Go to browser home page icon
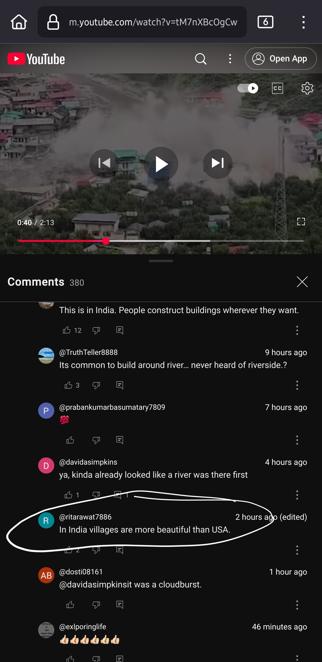 19,22
